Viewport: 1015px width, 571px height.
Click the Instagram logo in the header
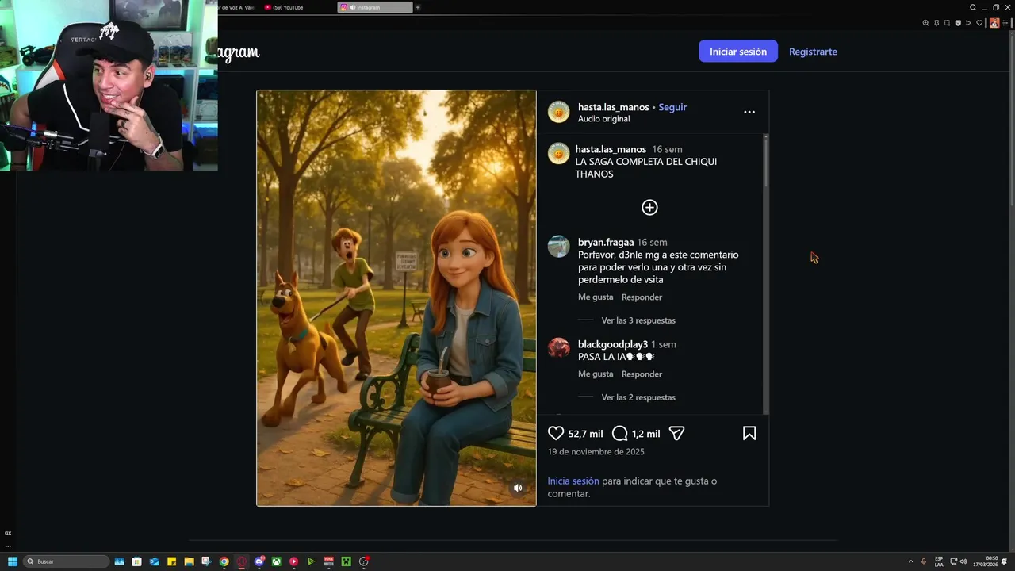(x=238, y=53)
